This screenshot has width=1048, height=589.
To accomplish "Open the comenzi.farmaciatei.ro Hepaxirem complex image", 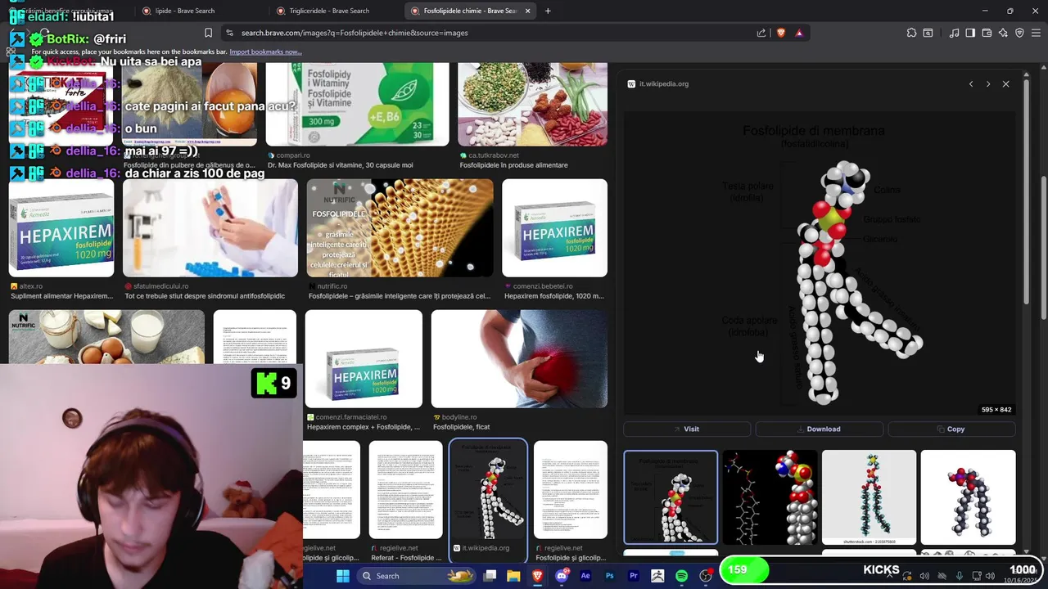I will pyautogui.click(x=364, y=358).
